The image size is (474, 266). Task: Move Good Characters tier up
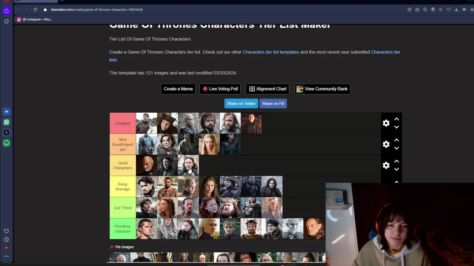tap(397, 161)
